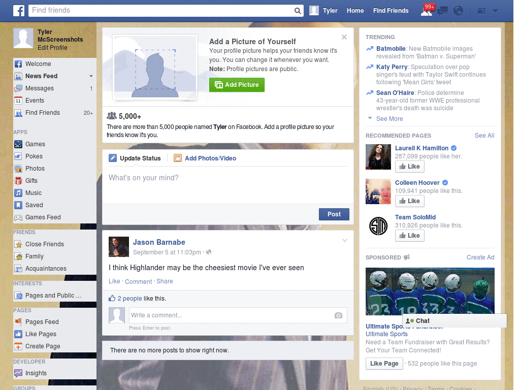
Task: Click Like link under Highlander post
Action: pos(114,281)
